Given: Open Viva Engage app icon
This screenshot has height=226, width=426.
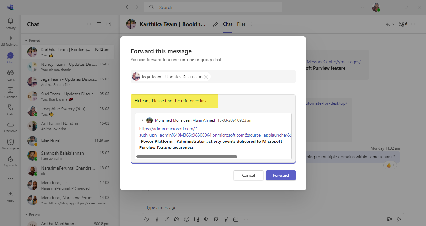Looking at the screenshot, I should coord(10,144).
